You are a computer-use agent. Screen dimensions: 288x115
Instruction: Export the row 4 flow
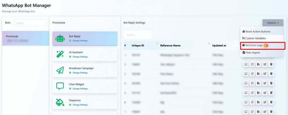pos(258,83)
